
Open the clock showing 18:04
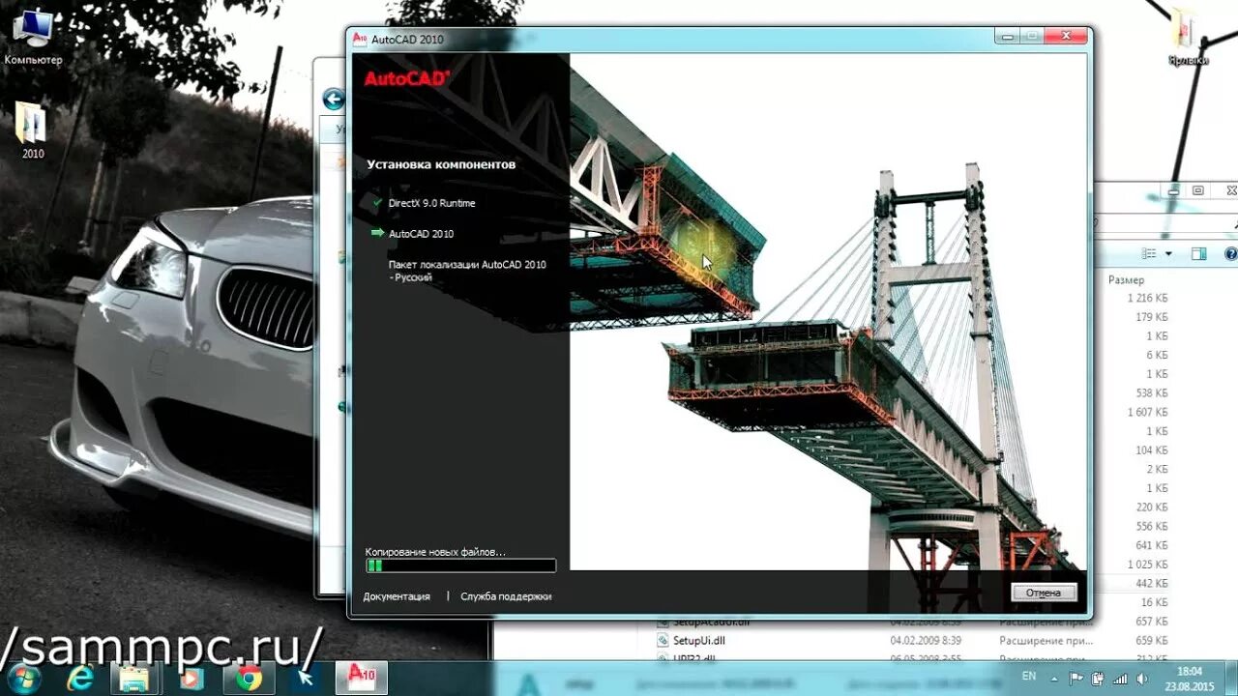[x=1190, y=671]
